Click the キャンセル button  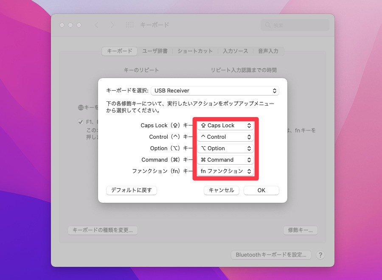(221, 190)
